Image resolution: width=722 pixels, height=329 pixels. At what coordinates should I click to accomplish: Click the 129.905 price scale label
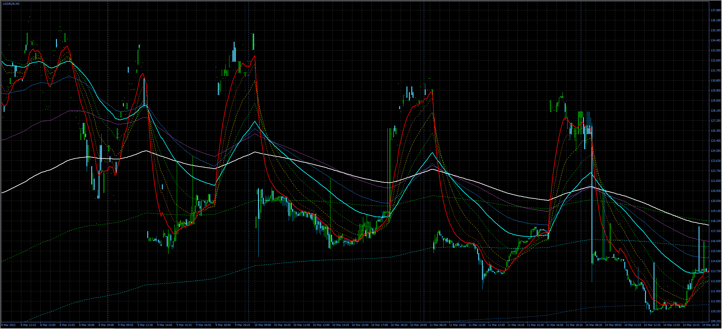715,91
